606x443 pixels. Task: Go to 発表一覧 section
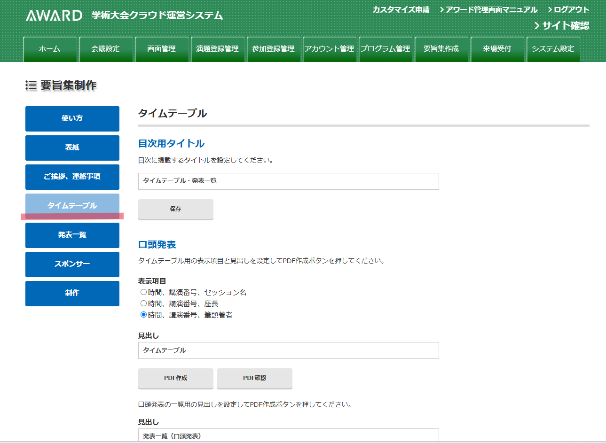coord(72,235)
